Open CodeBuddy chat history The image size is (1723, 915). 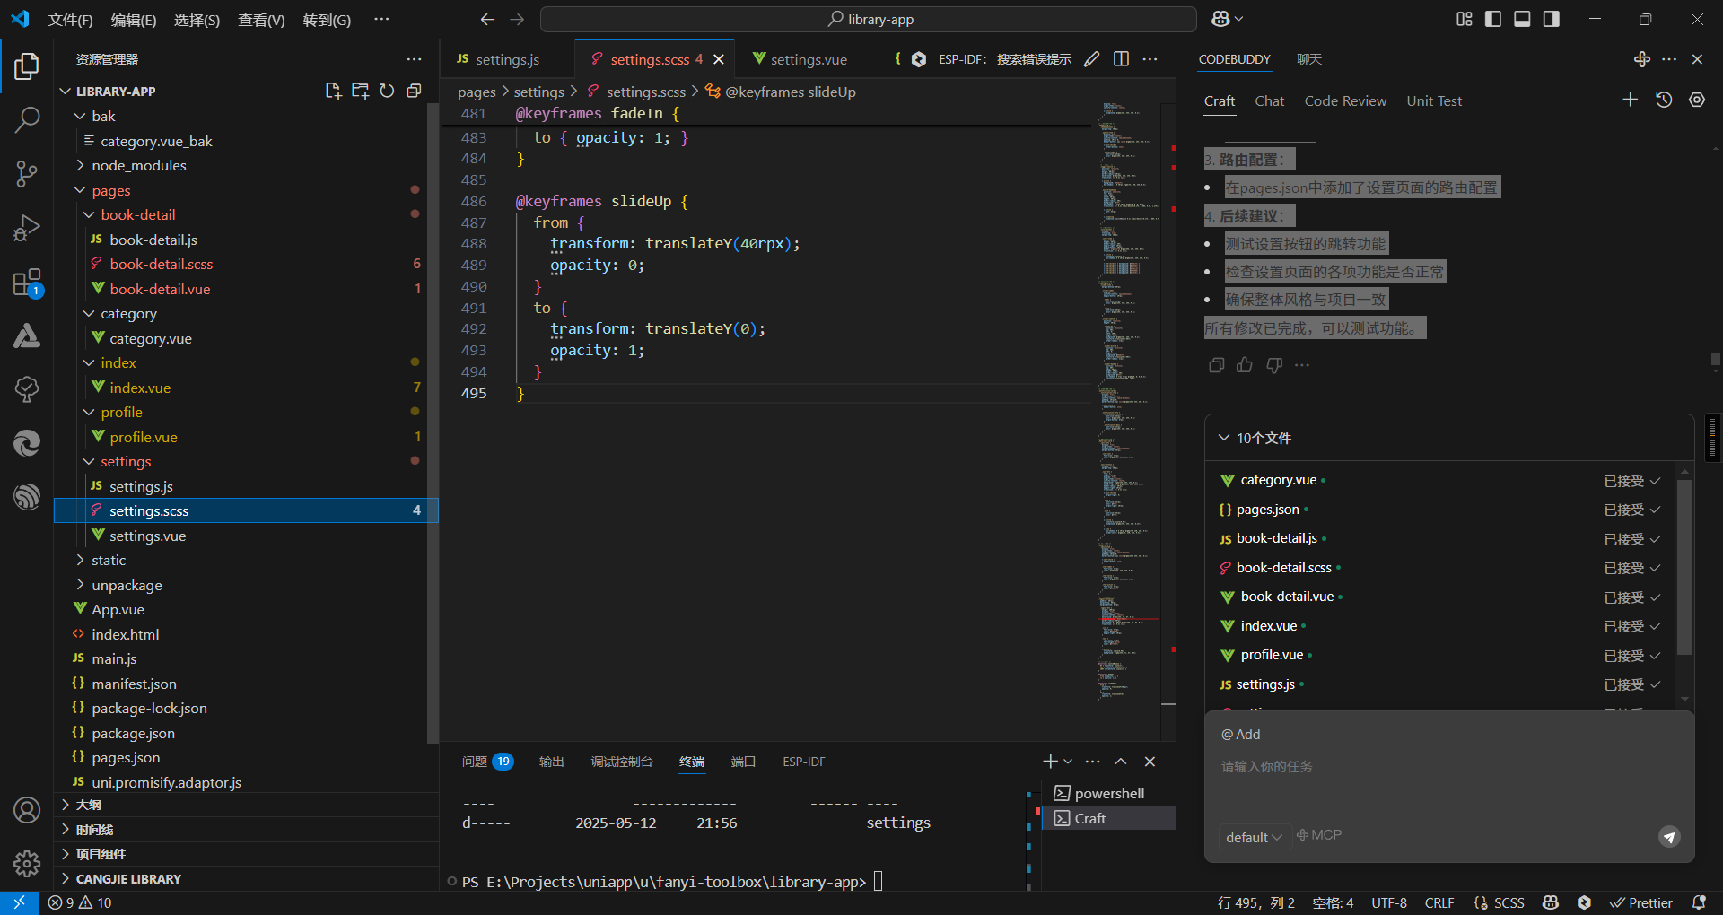tap(1664, 100)
